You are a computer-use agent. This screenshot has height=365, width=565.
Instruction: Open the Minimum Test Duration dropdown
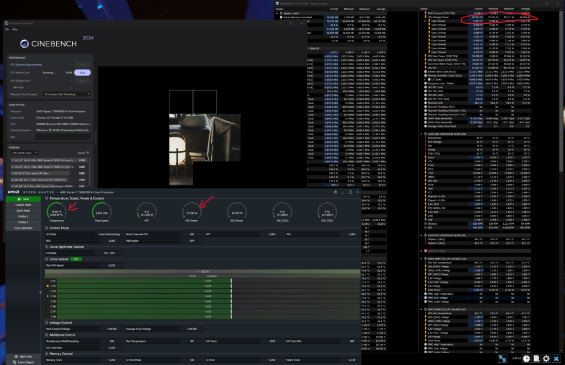click(x=66, y=94)
